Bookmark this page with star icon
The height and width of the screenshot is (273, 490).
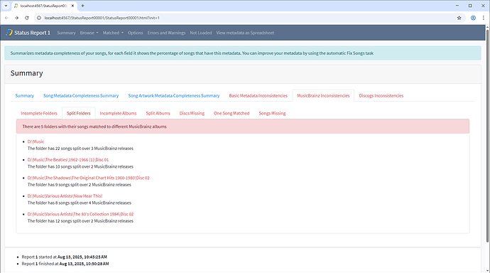(459, 18)
